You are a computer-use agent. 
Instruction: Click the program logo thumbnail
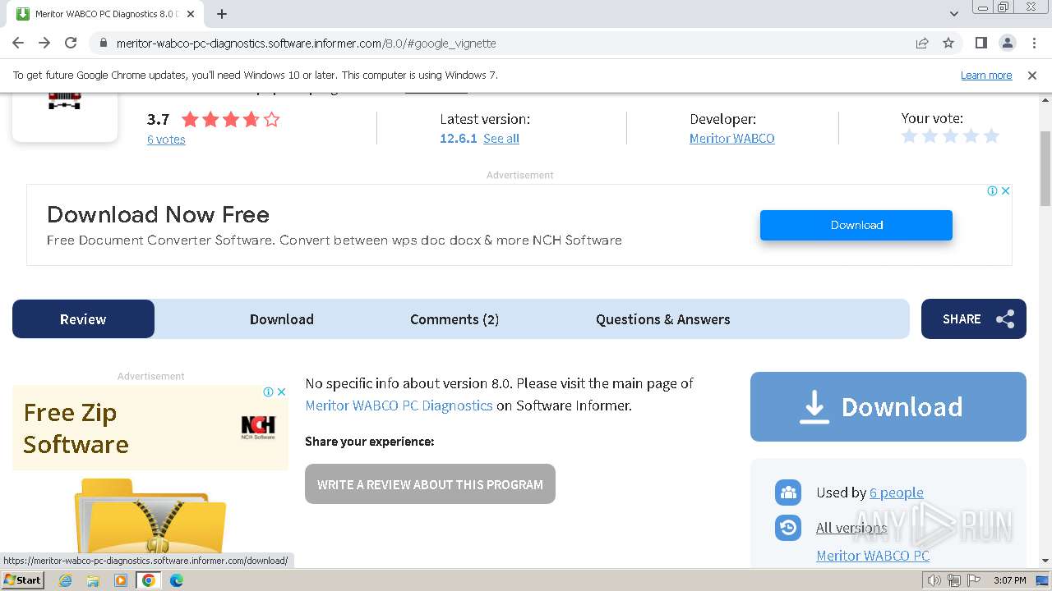point(65,117)
